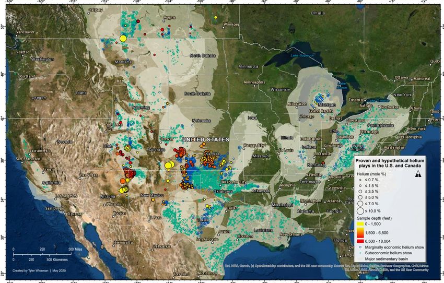Click the legend title about helium plays

[x=390, y=163]
